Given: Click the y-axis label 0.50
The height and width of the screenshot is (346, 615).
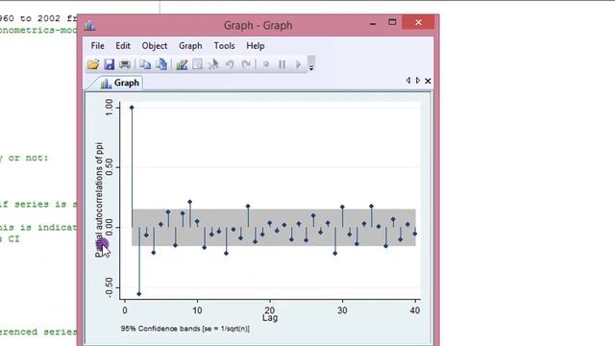Looking at the screenshot, I should coord(109,167).
